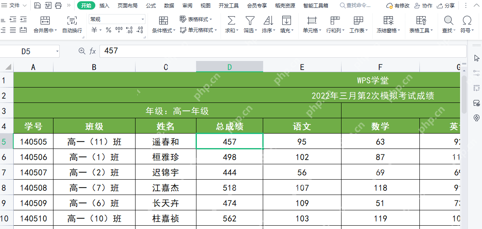Click the 工作表 worksheet icon
The height and width of the screenshot is (229, 482).
coord(358,21)
